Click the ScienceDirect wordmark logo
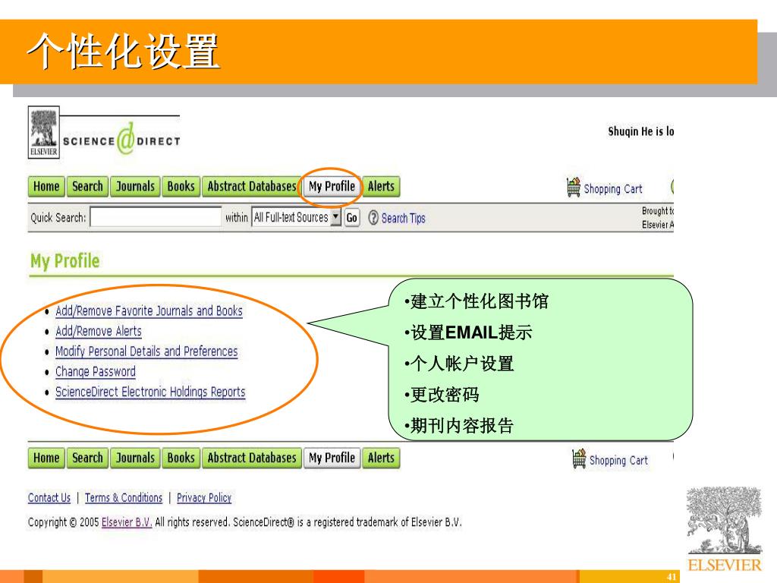Viewport: 777px width, 583px height. (x=121, y=140)
